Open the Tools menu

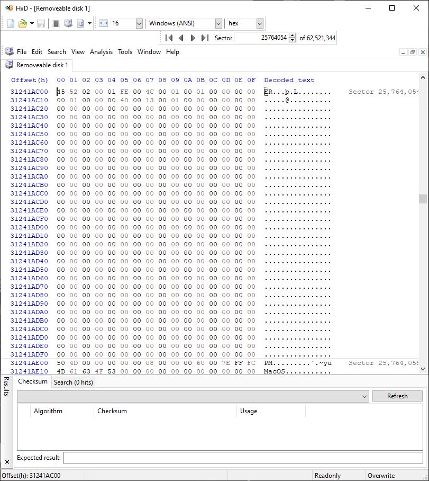click(x=125, y=52)
